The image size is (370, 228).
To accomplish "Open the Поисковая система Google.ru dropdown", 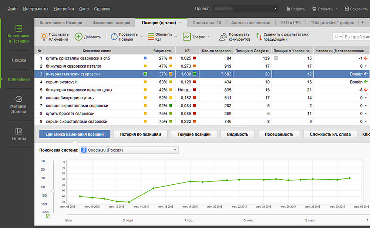I will tap(175, 150).
